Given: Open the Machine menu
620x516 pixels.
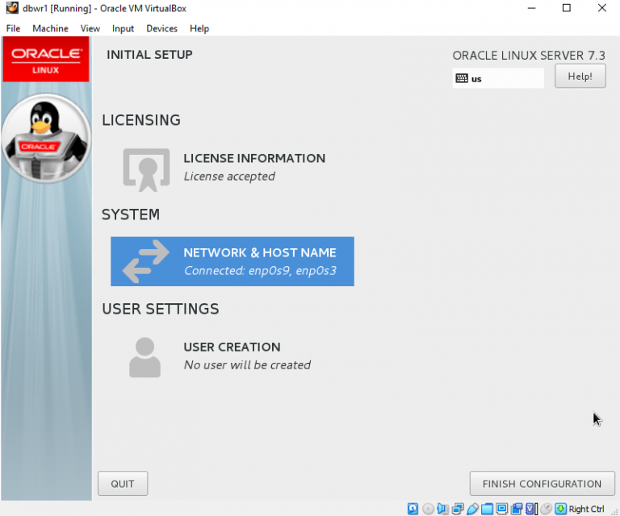Looking at the screenshot, I should (x=50, y=28).
